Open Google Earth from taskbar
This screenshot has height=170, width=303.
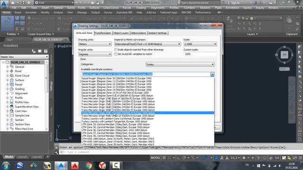[x=19, y=166]
